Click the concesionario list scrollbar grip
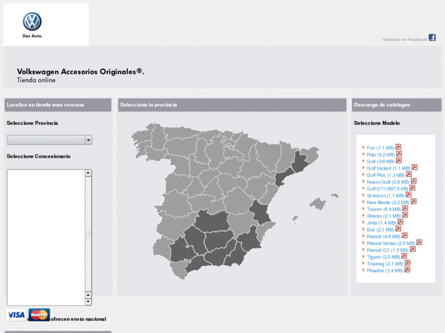445x333 pixels. tap(88, 234)
